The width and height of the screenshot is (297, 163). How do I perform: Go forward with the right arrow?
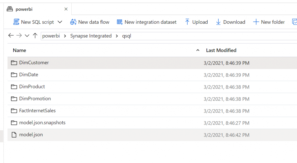pyautogui.click(x=19, y=35)
